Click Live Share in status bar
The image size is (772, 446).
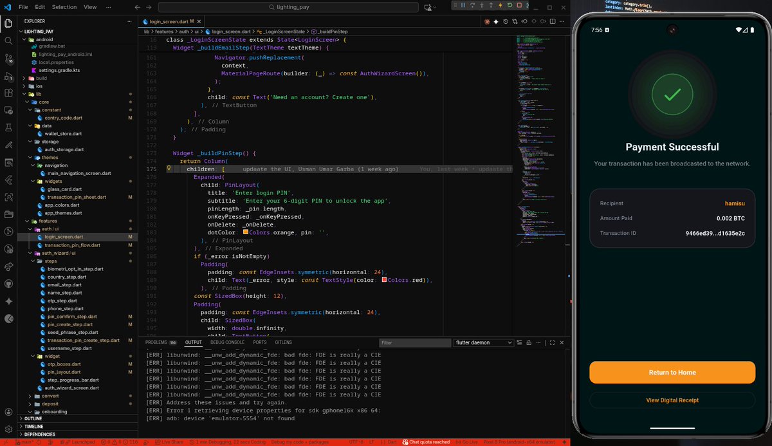(170, 442)
